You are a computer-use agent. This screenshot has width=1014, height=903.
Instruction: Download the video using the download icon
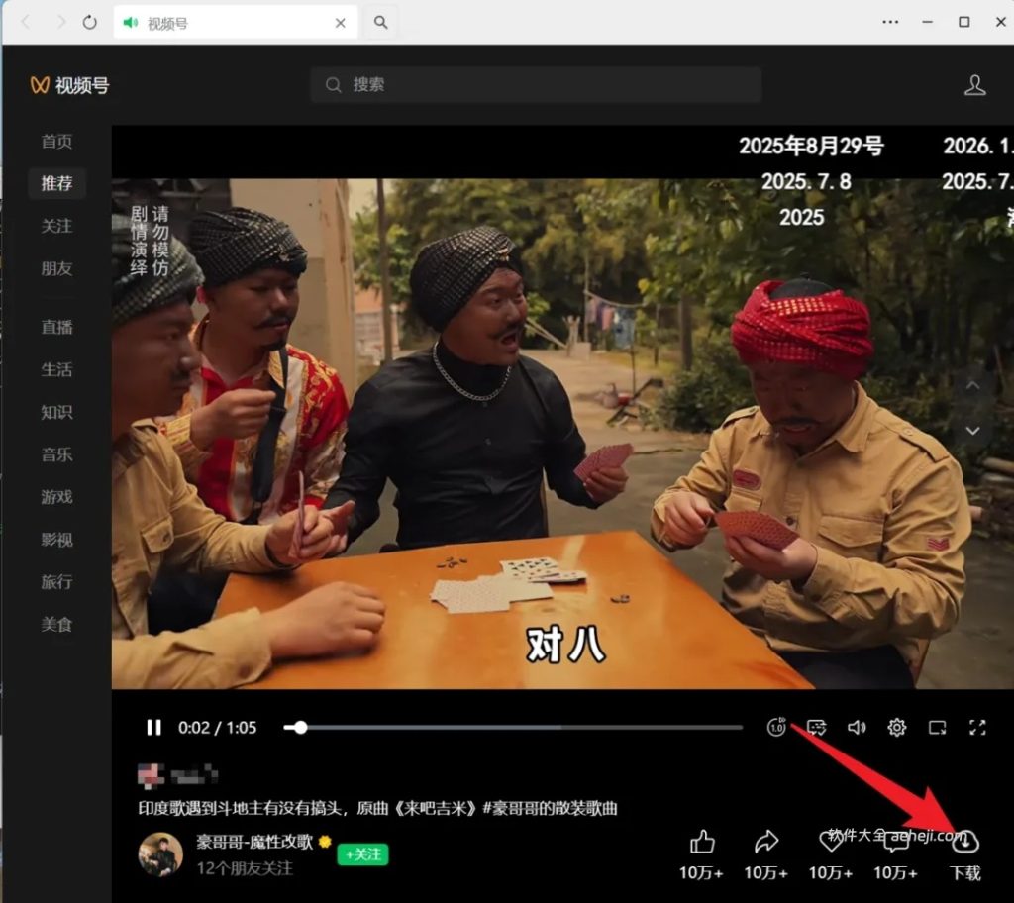(965, 842)
